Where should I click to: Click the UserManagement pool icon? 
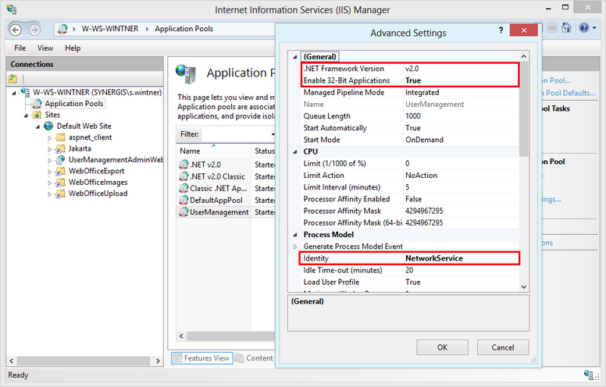click(x=184, y=212)
